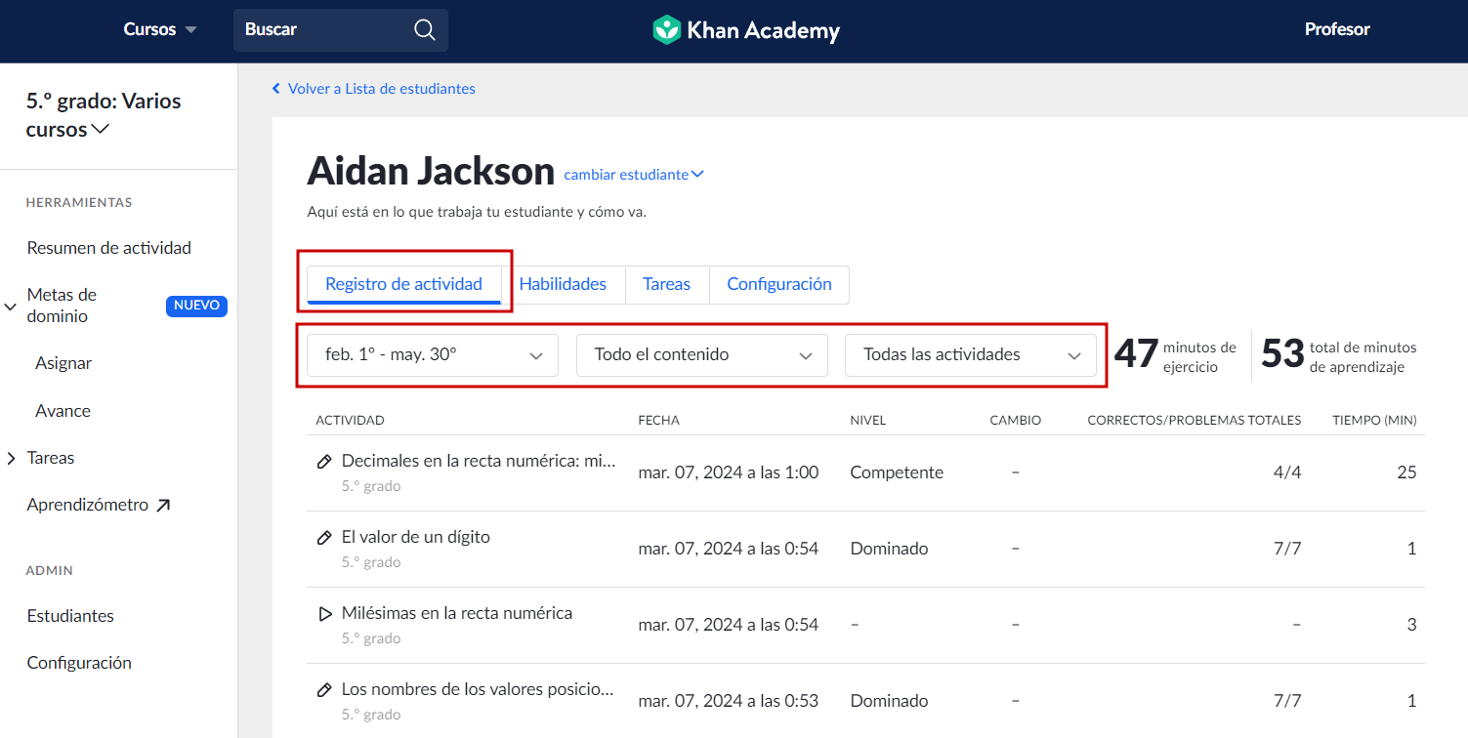Open Estudiantes in the Admin section
Screen dimensions: 1468x738
70,616
